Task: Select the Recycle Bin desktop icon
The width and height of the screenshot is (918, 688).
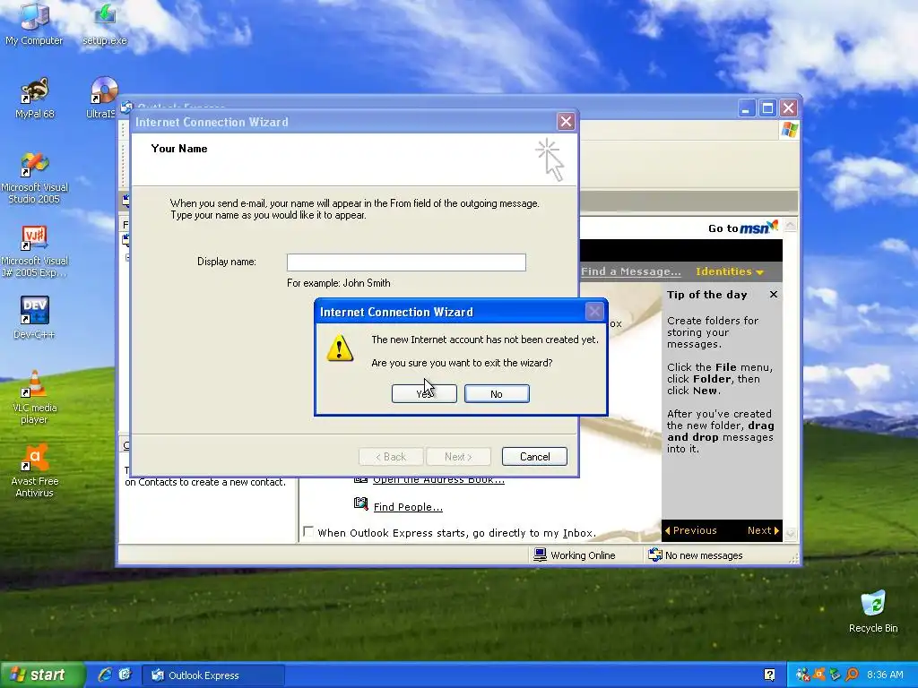Action: (873, 611)
